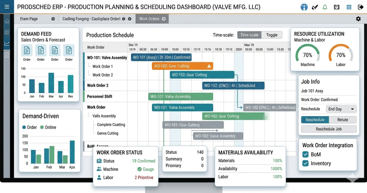Click the logout arrow icon

361,7
